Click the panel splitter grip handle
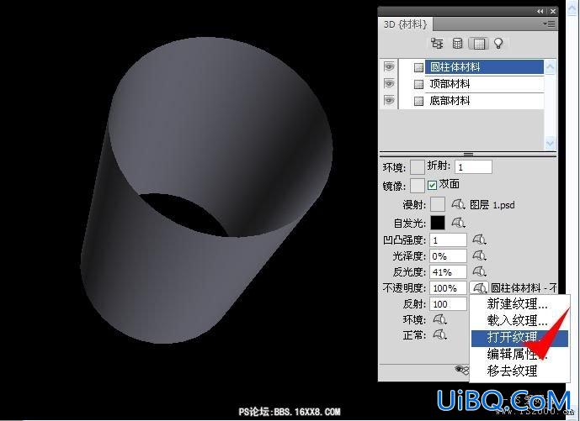The image size is (580, 421). coord(468,154)
